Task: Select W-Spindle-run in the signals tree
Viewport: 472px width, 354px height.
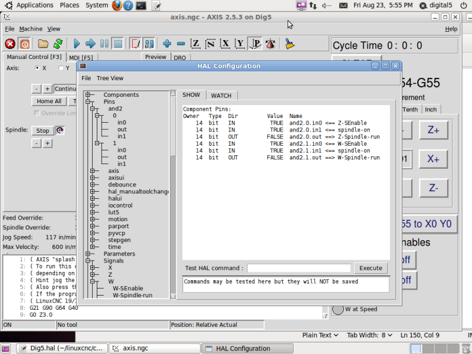Action: click(x=132, y=296)
